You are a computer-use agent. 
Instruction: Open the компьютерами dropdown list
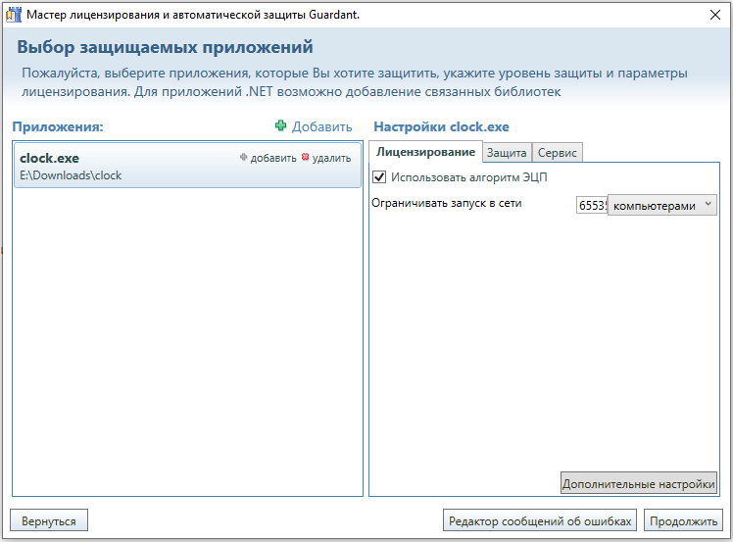pyautogui.click(x=662, y=206)
